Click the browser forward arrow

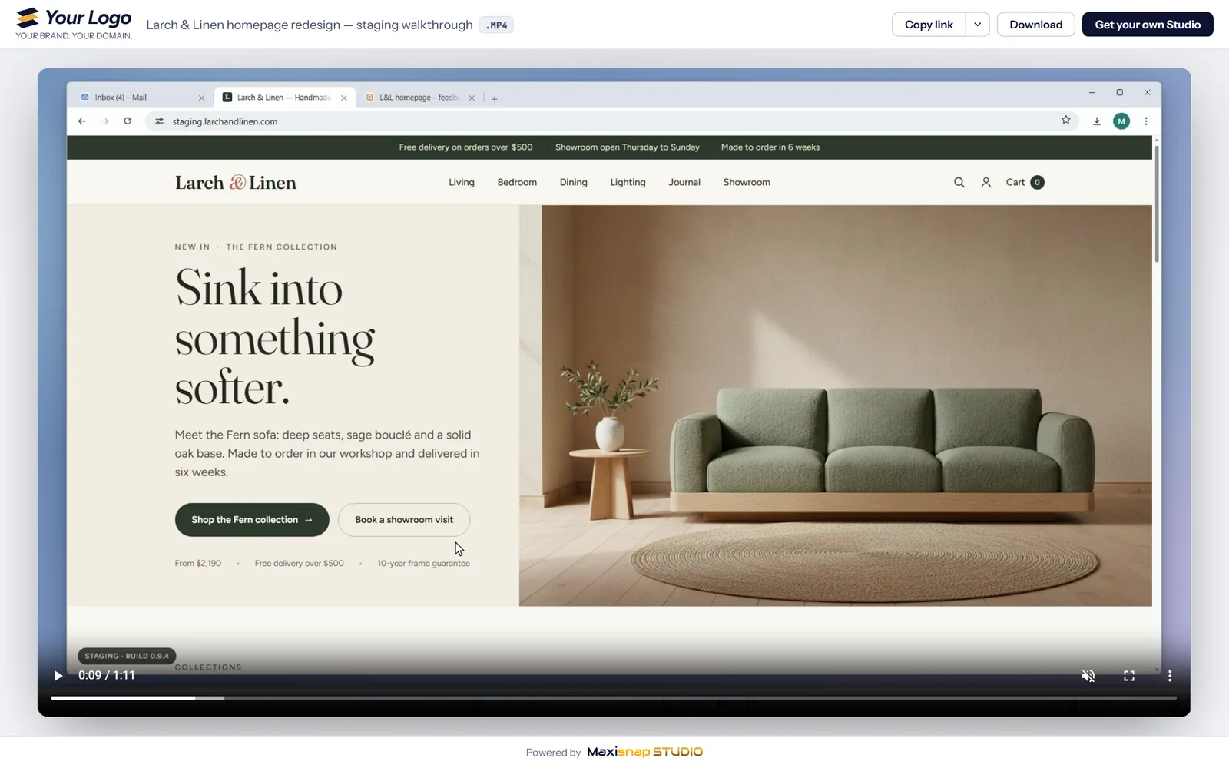click(105, 121)
